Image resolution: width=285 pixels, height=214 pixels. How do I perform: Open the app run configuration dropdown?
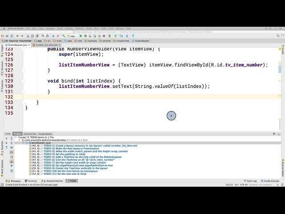click(x=72, y=36)
